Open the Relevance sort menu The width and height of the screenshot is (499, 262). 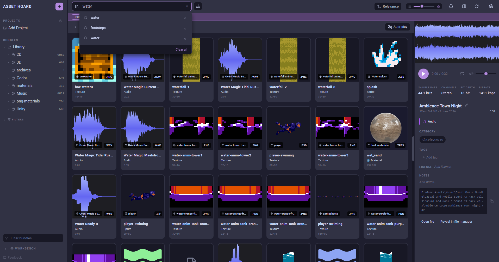(x=388, y=6)
